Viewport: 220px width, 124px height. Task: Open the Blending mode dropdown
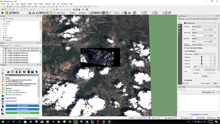(204, 54)
